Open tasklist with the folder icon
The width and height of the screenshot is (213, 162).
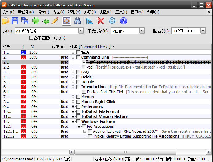pyautogui.click(x=6, y=21)
